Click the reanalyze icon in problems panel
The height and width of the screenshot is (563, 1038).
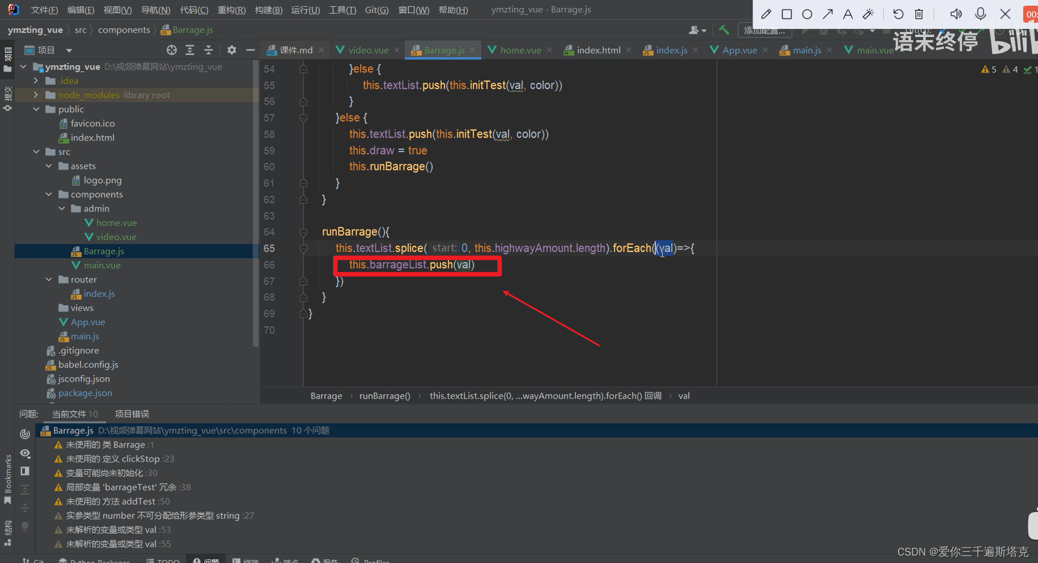coord(25,434)
